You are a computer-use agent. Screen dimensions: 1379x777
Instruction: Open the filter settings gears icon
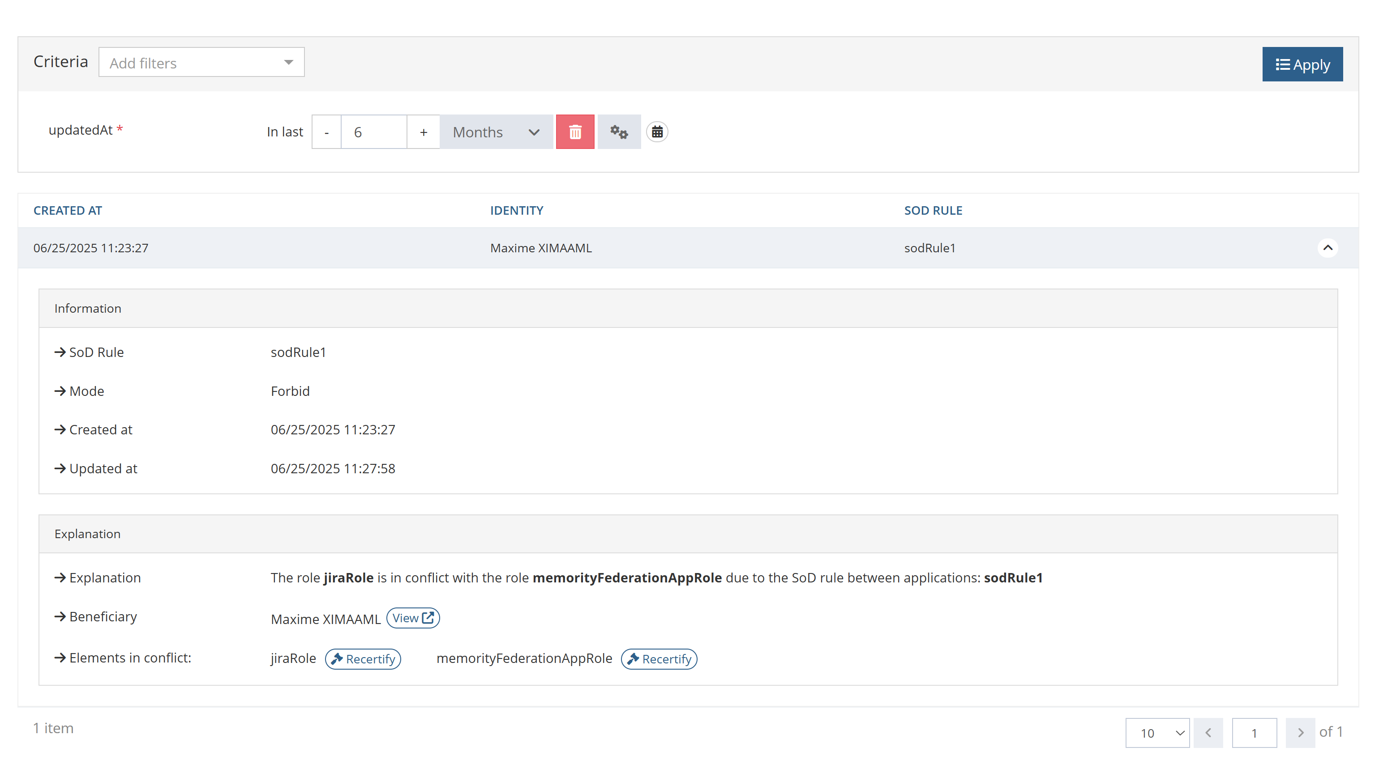[x=619, y=132]
